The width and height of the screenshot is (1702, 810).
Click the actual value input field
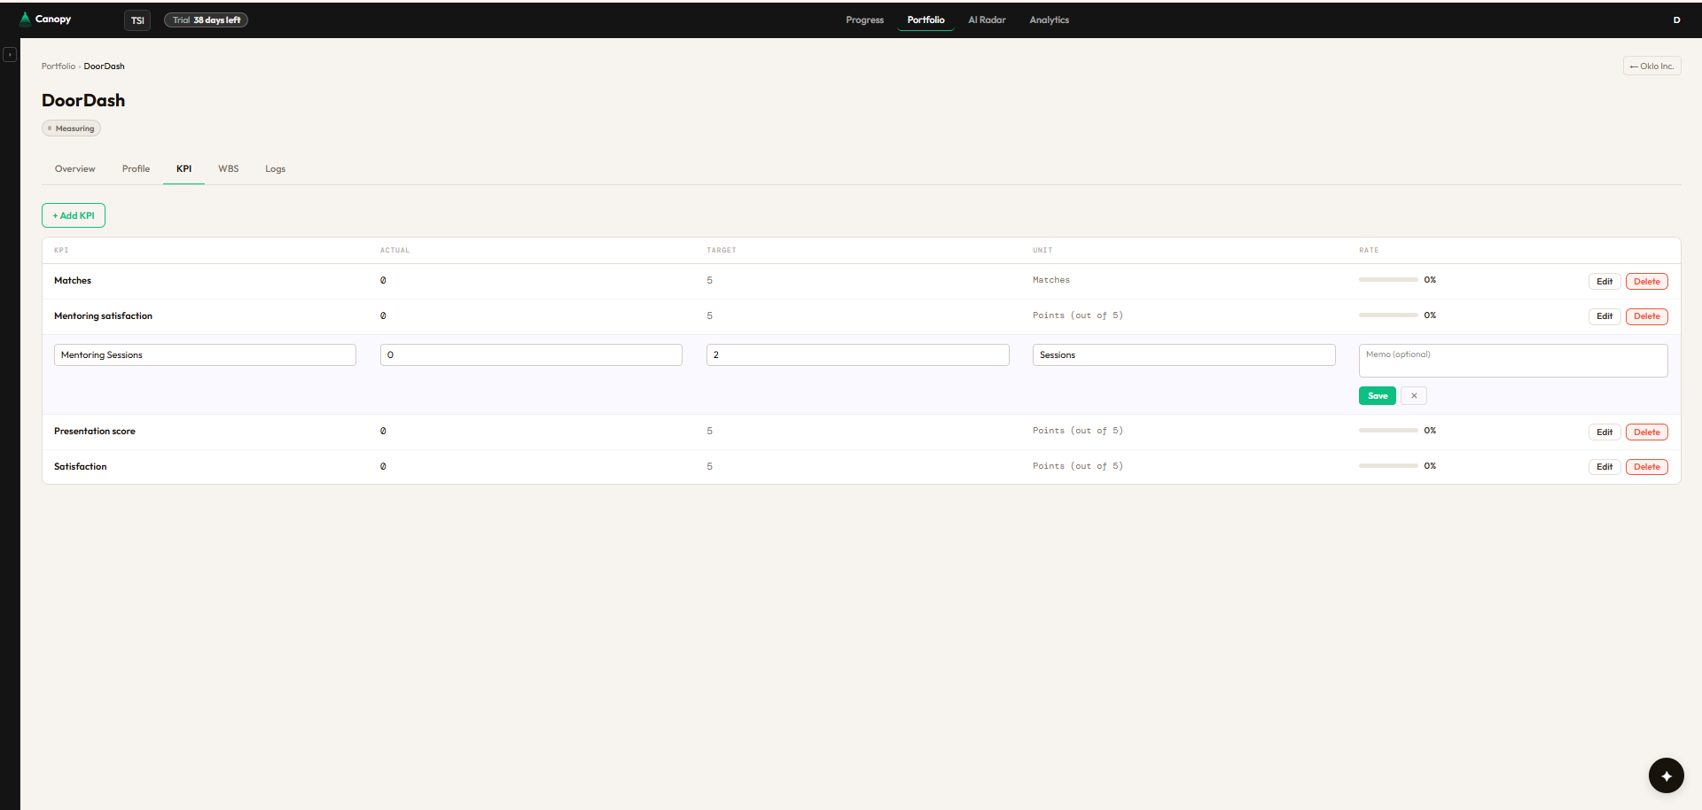531,355
